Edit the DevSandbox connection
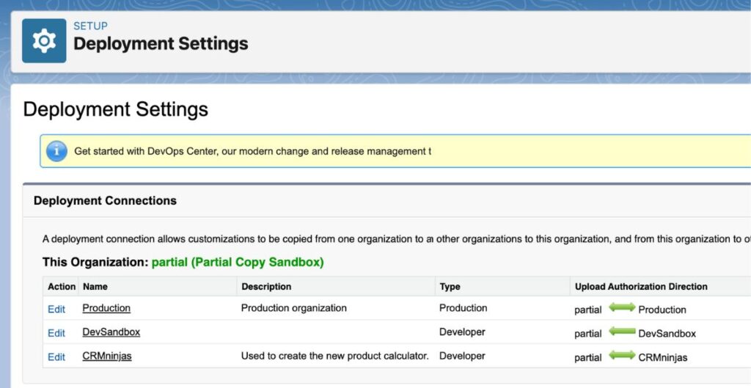751x388 pixels. [56, 334]
